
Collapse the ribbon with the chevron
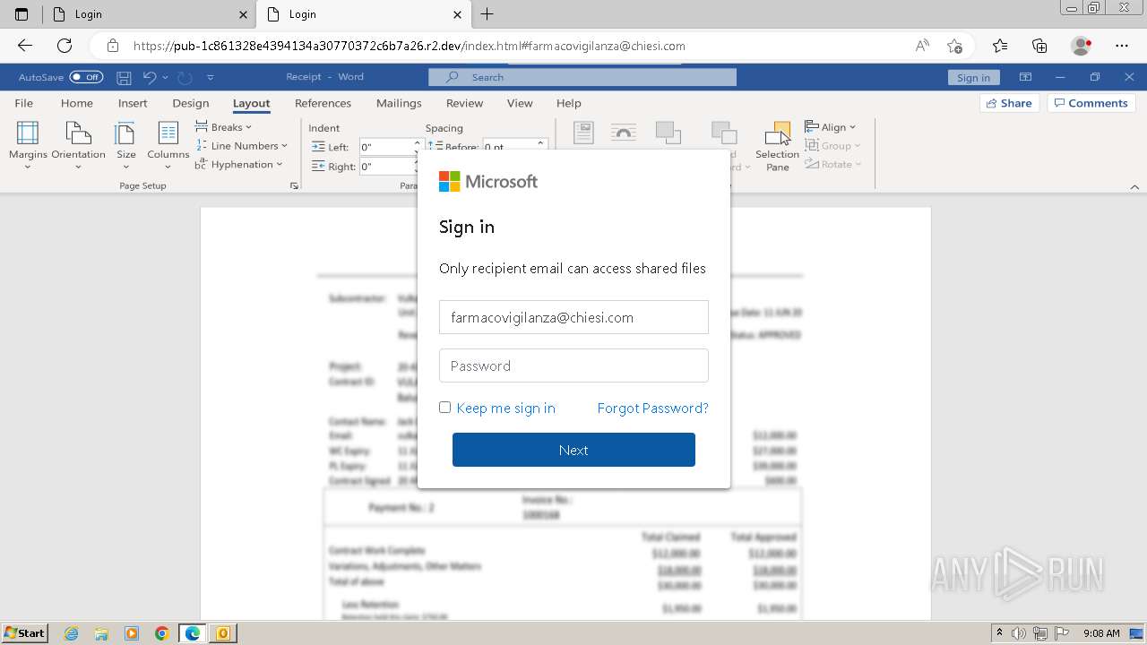point(1134,186)
